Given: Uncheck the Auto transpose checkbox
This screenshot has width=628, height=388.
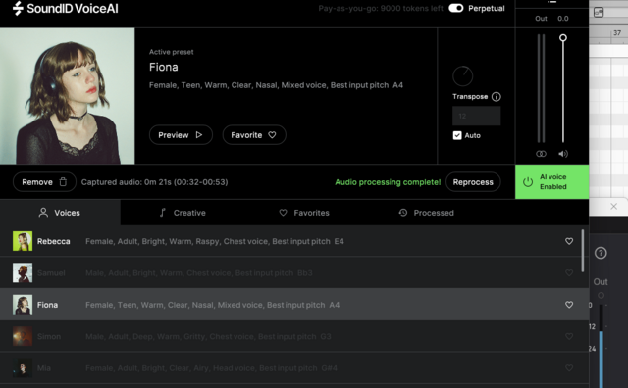Looking at the screenshot, I should (457, 135).
